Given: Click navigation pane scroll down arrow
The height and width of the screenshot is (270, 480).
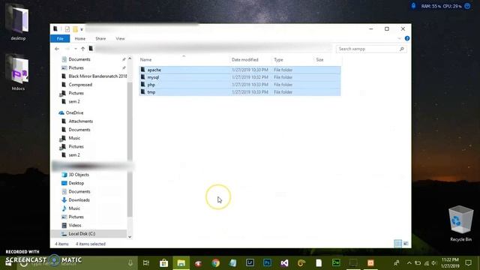Looking at the screenshot, I should pyautogui.click(x=130, y=237).
